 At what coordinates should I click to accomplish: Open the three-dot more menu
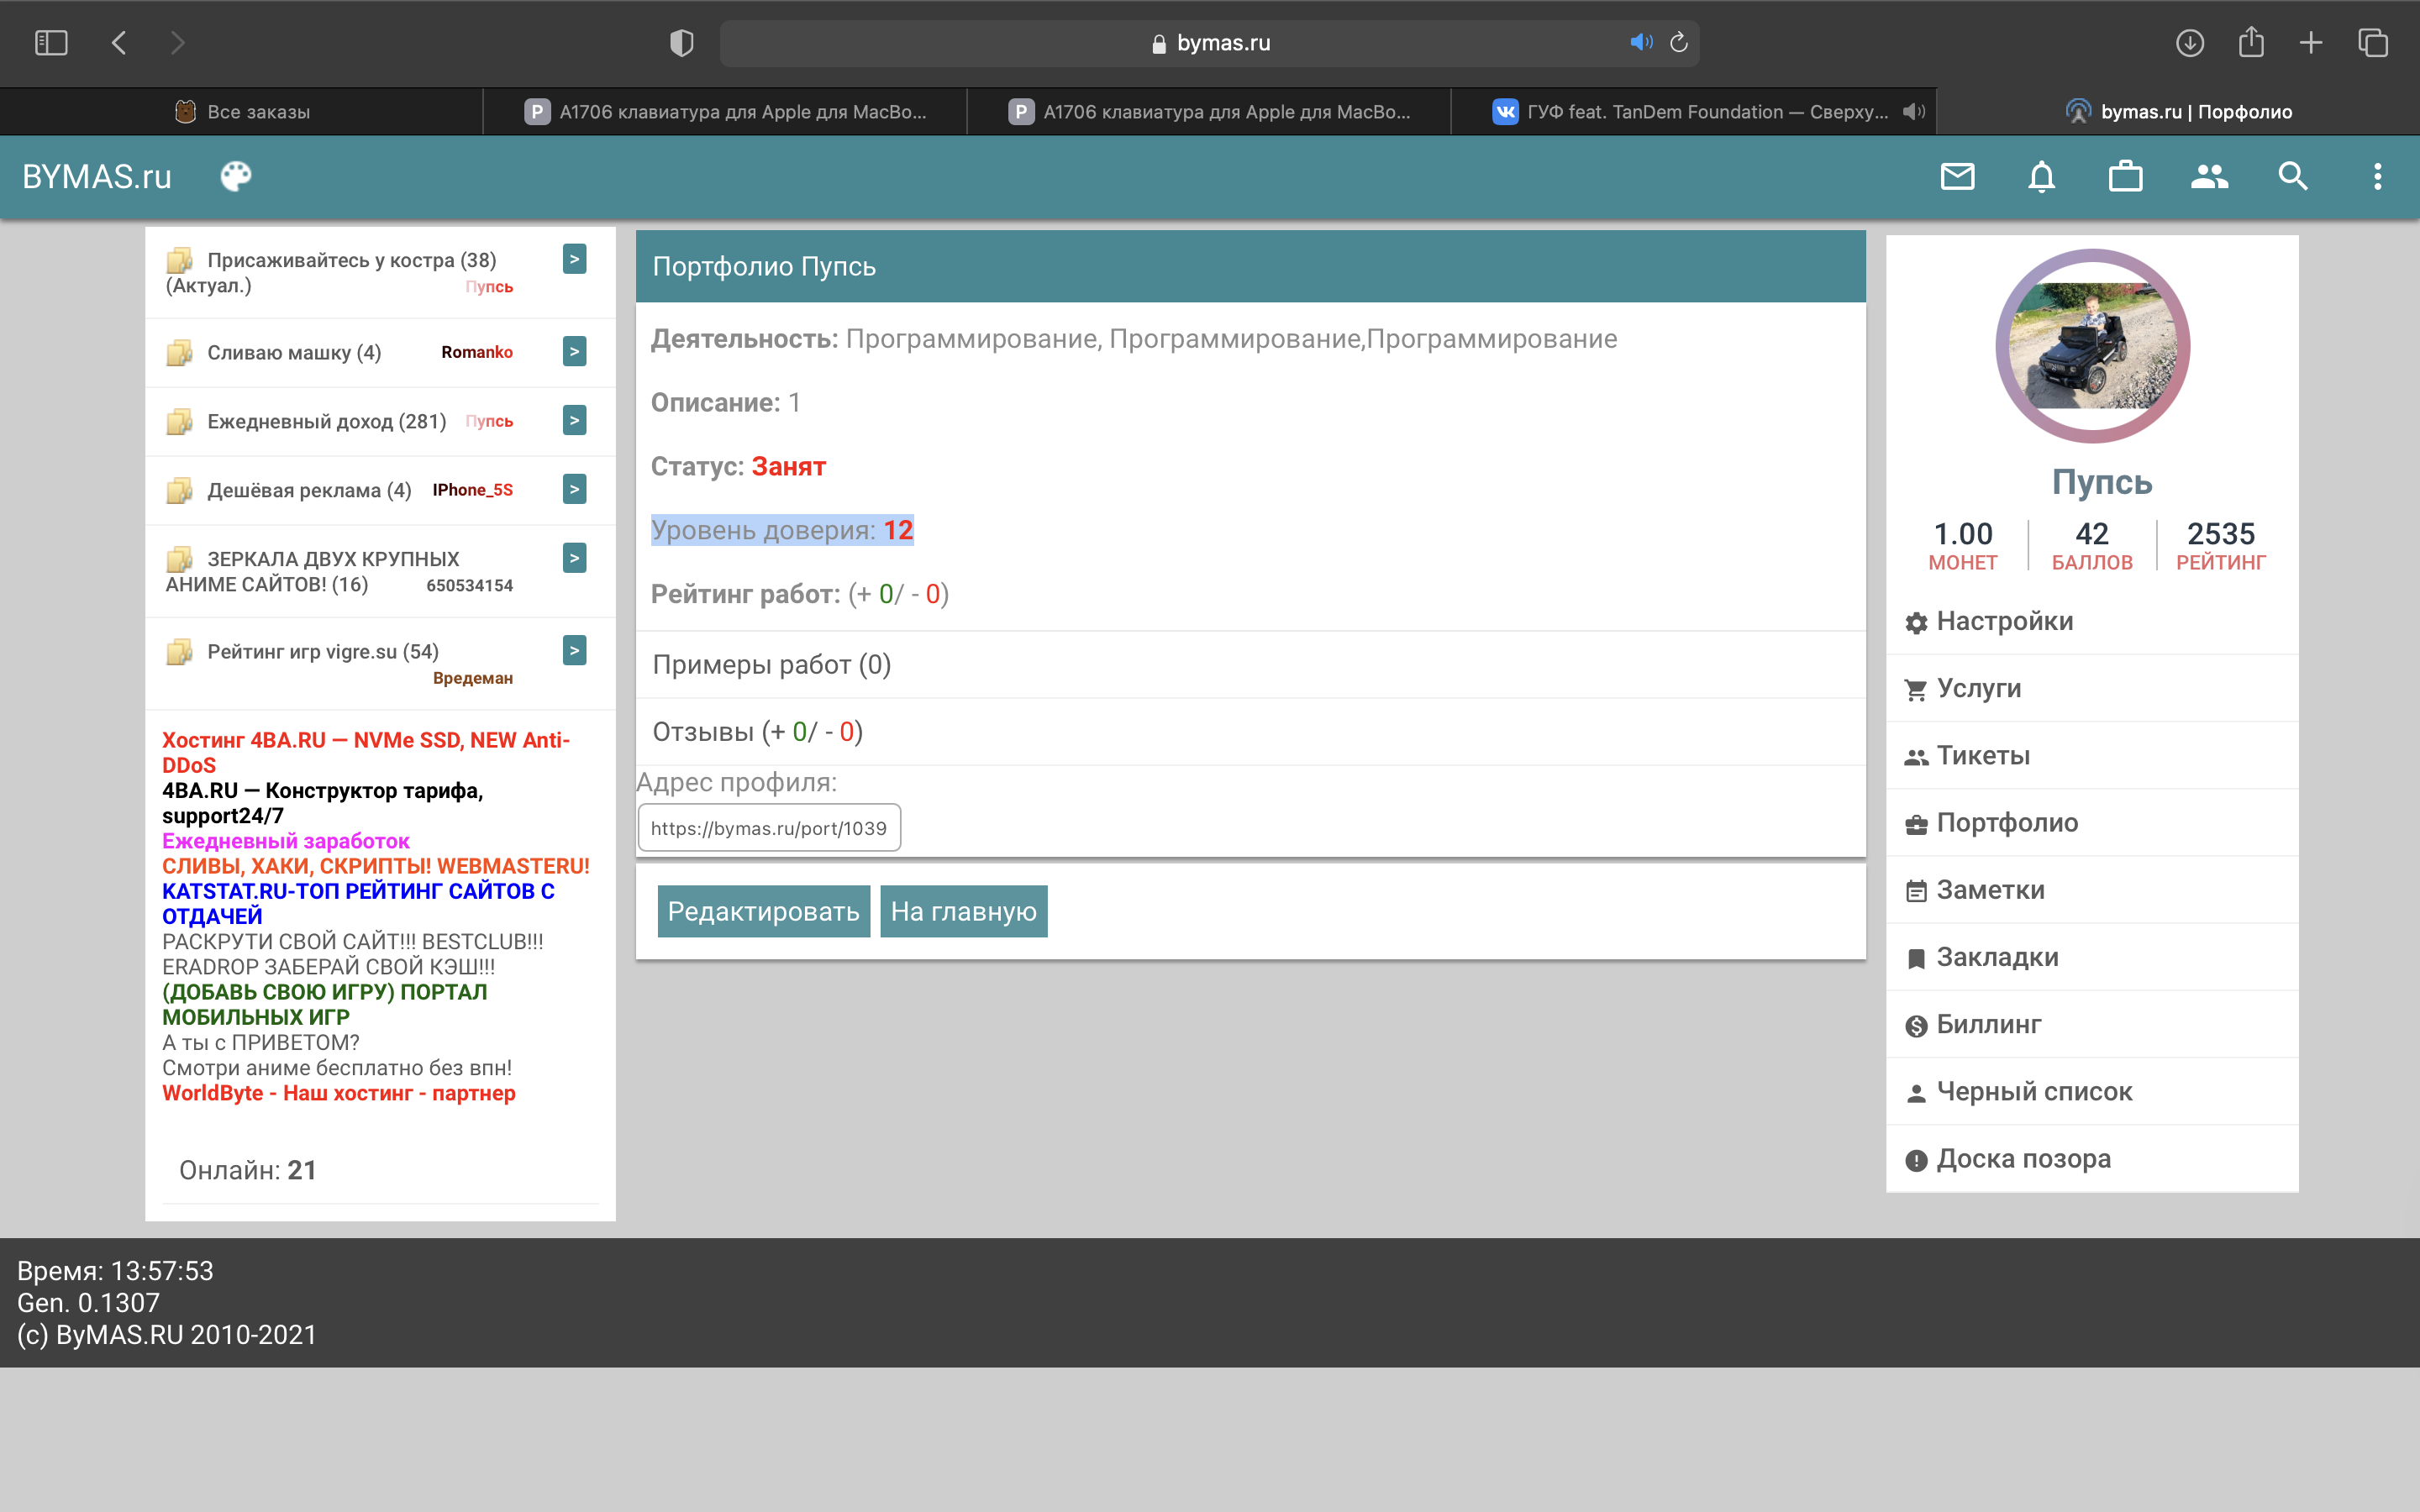click(x=2377, y=177)
